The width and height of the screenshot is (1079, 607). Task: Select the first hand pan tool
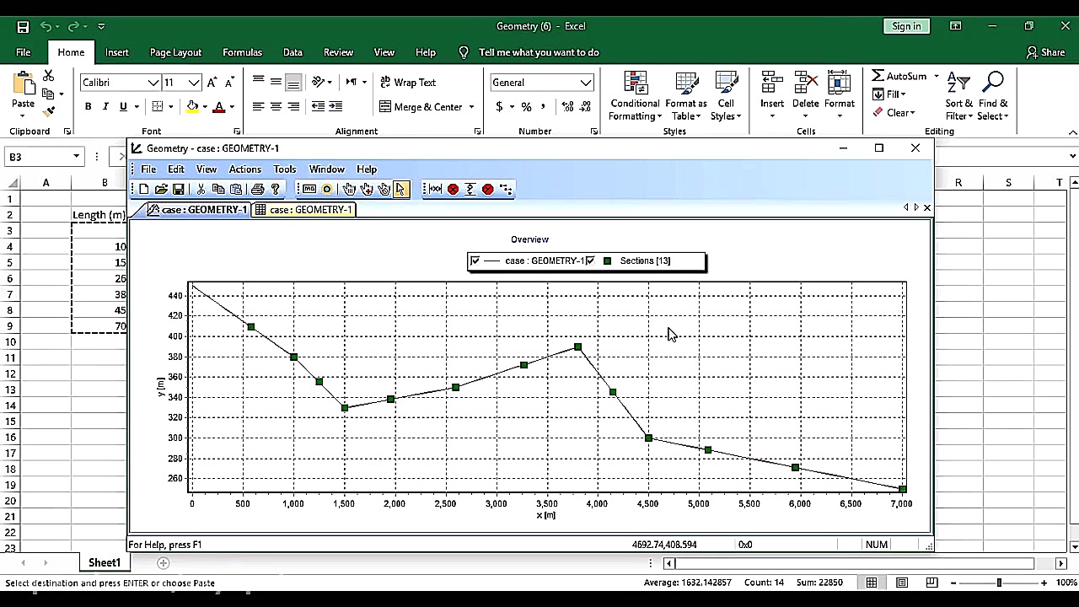[349, 190]
